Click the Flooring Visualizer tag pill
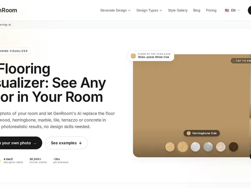This screenshot has height=188, width=251. pyautogui.click(x=14, y=51)
